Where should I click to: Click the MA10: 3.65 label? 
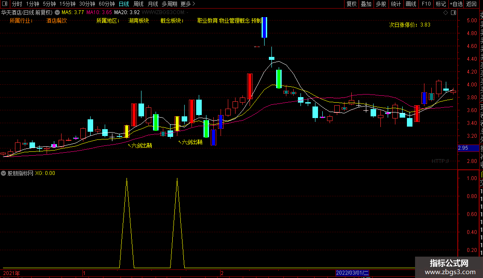coord(99,12)
